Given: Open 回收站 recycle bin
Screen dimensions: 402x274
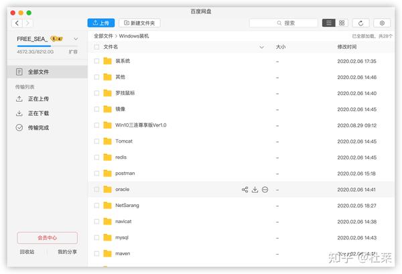Looking at the screenshot, I should pos(27,252).
